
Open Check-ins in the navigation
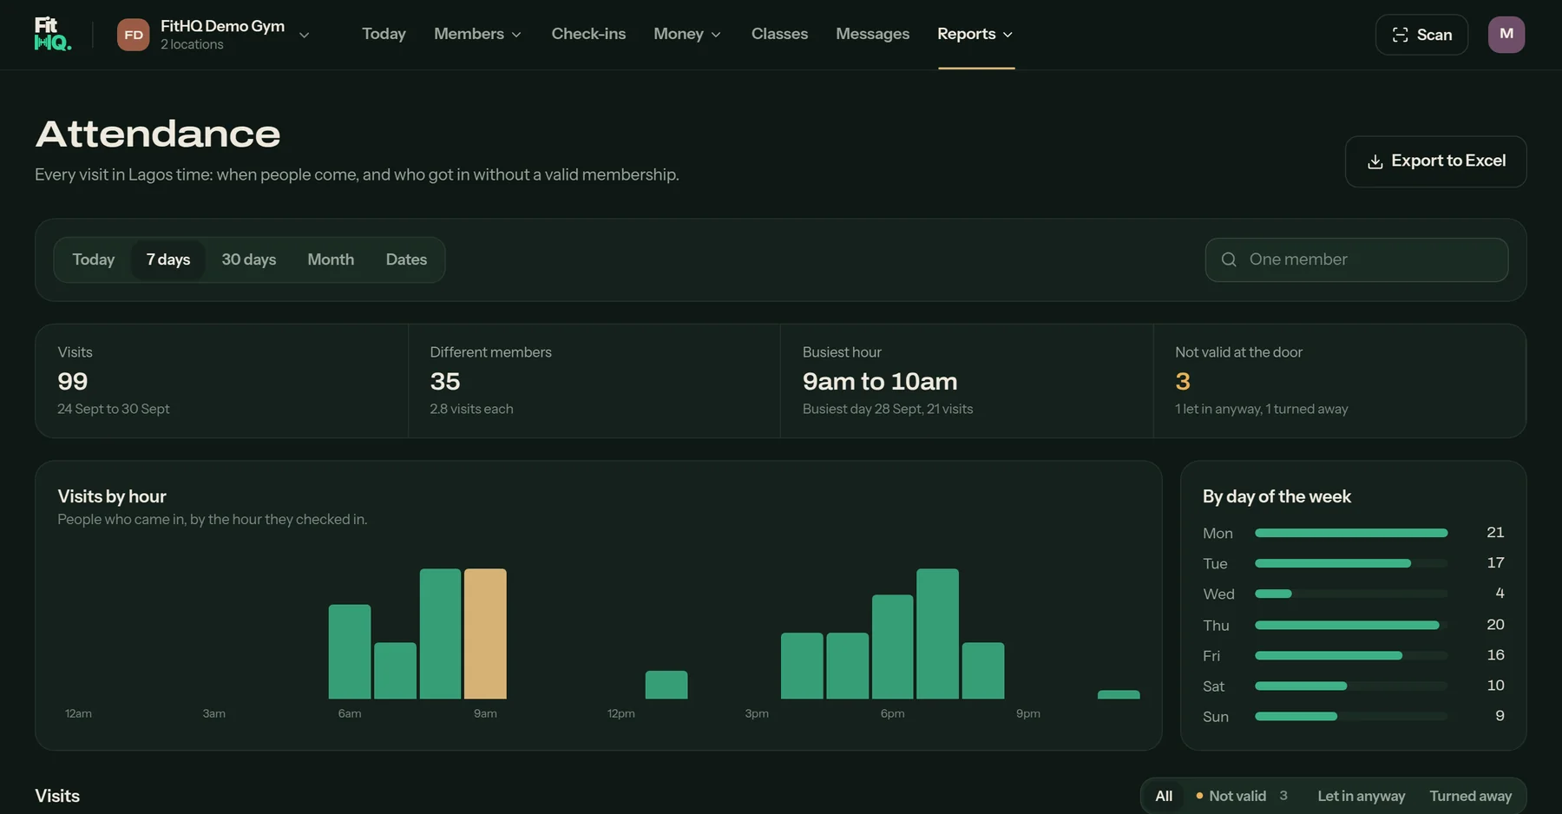[x=588, y=34]
